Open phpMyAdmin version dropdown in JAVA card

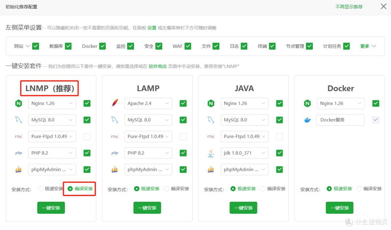pos(244,170)
